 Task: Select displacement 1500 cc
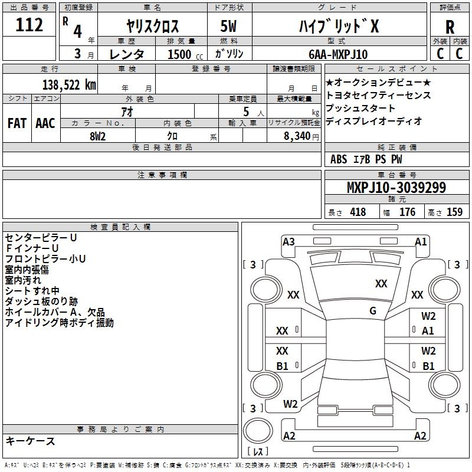coord(185,54)
